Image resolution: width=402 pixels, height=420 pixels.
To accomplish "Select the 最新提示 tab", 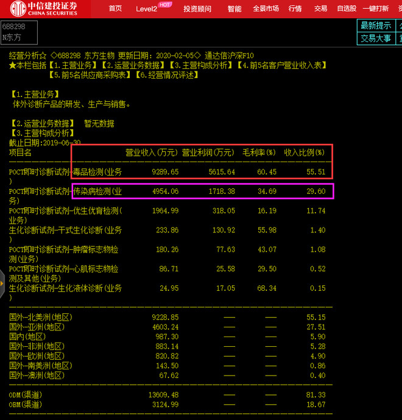I will 376,26.
